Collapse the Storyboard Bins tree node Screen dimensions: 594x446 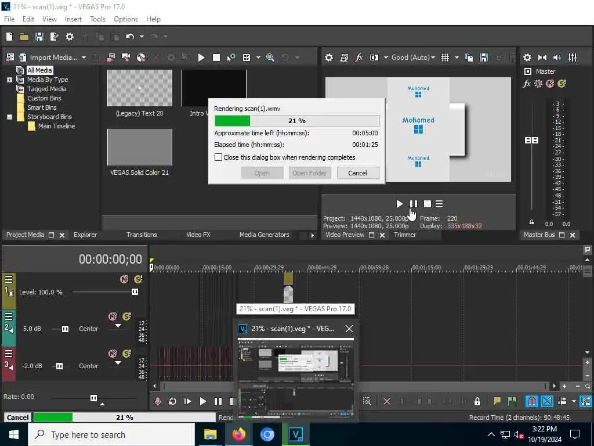(9, 117)
